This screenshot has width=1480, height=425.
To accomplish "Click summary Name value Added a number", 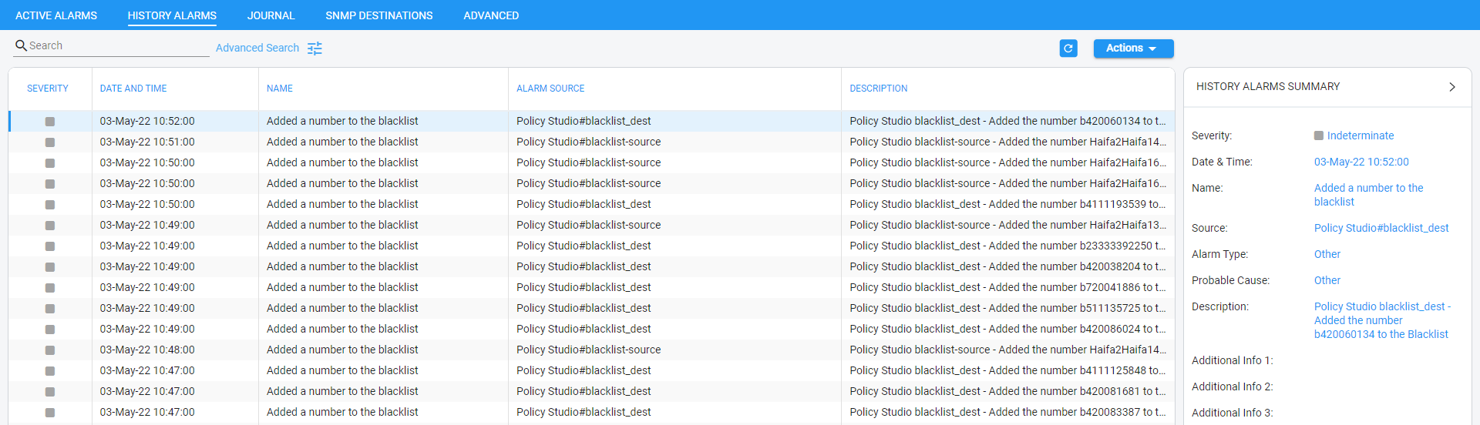I will pos(1369,195).
